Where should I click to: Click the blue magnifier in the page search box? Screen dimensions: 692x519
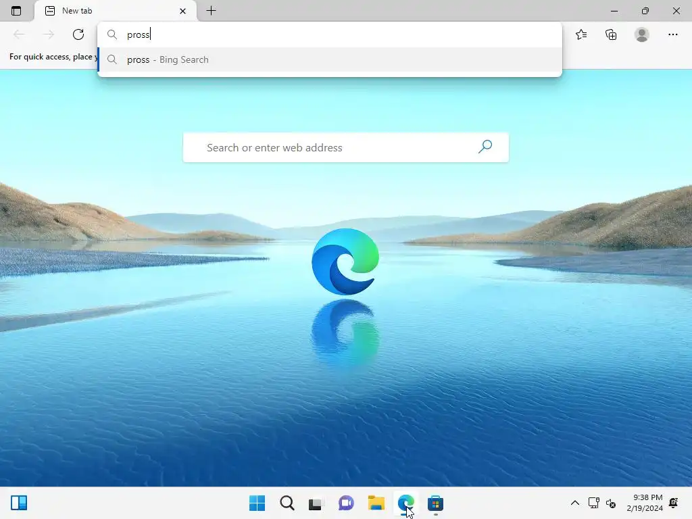click(485, 147)
